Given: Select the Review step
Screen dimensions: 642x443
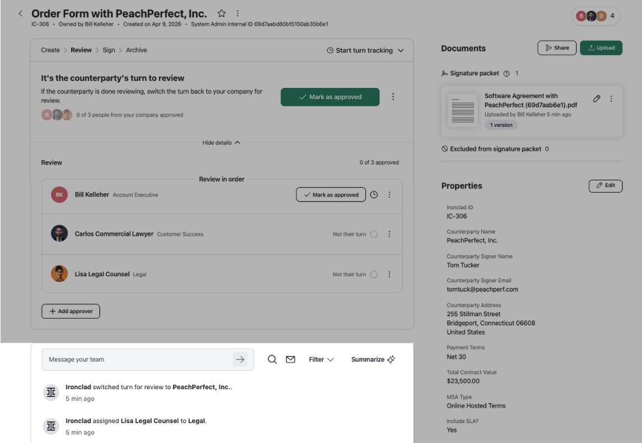Looking at the screenshot, I should click(x=81, y=50).
